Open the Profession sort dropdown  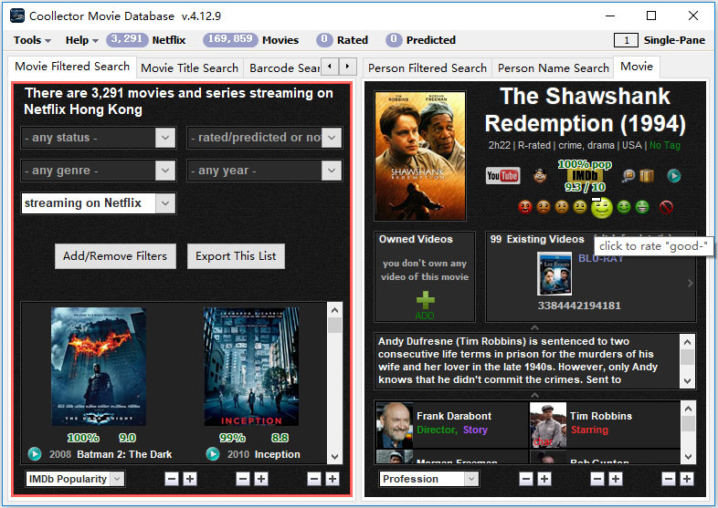429,479
